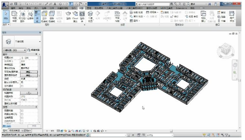Click Visibility/Graphics Overrides Edit button
The height and width of the screenshot is (140, 245).
pyautogui.click(x=29, y=72)
